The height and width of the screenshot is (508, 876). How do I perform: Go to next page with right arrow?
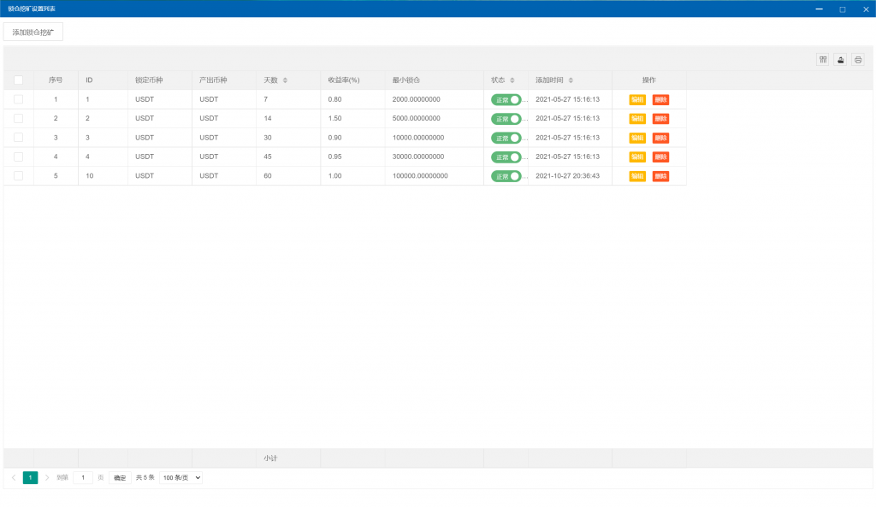pos(47,478)
